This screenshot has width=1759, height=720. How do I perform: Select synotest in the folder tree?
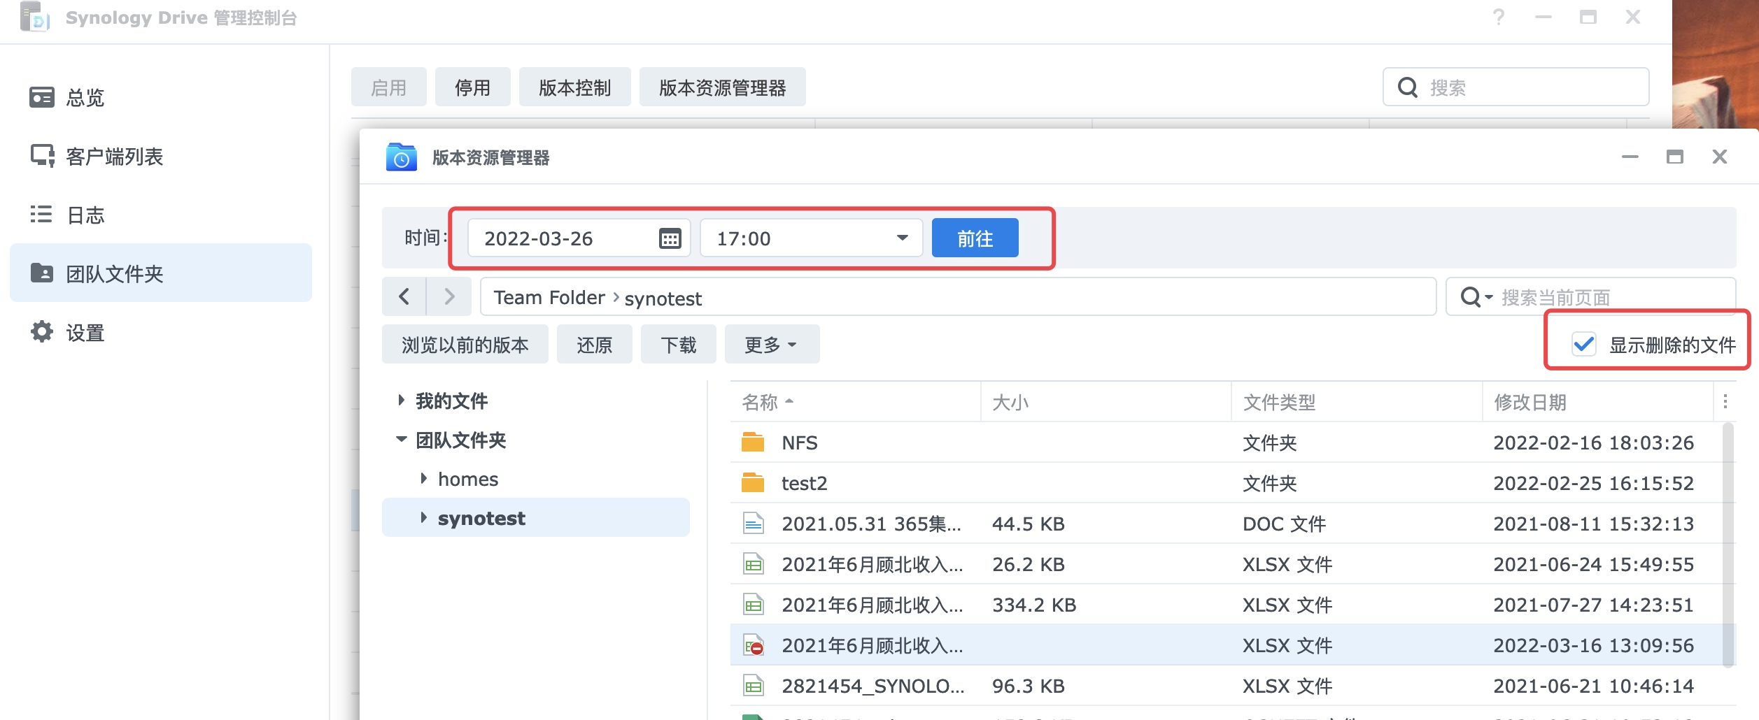click(x=481, y=518)
